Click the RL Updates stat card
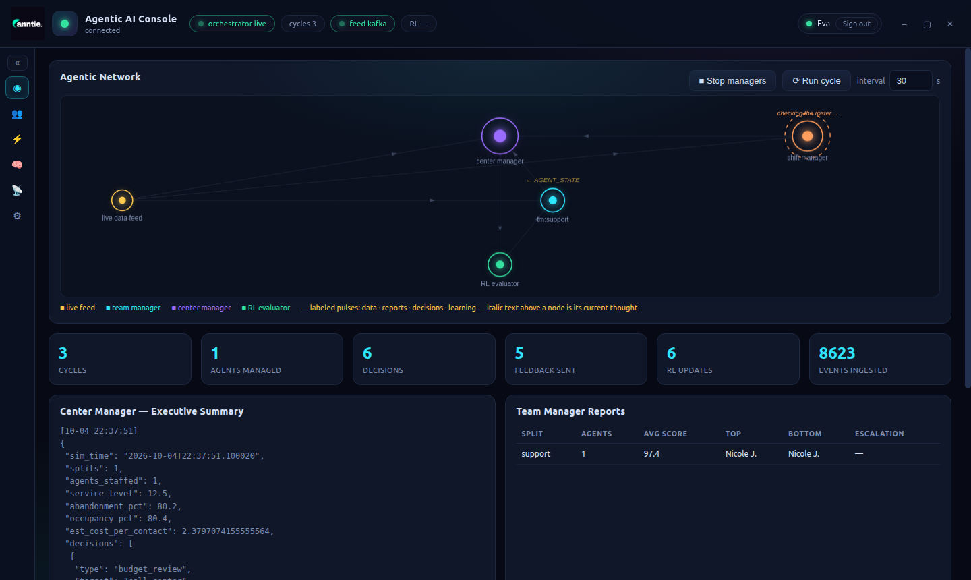Image resolution: width=971 pixels, height=580 pixels. (728, 359)
